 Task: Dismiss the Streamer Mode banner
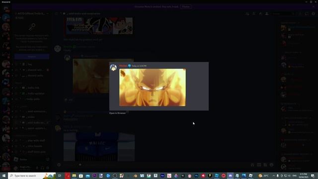click(x=314, y=6)
